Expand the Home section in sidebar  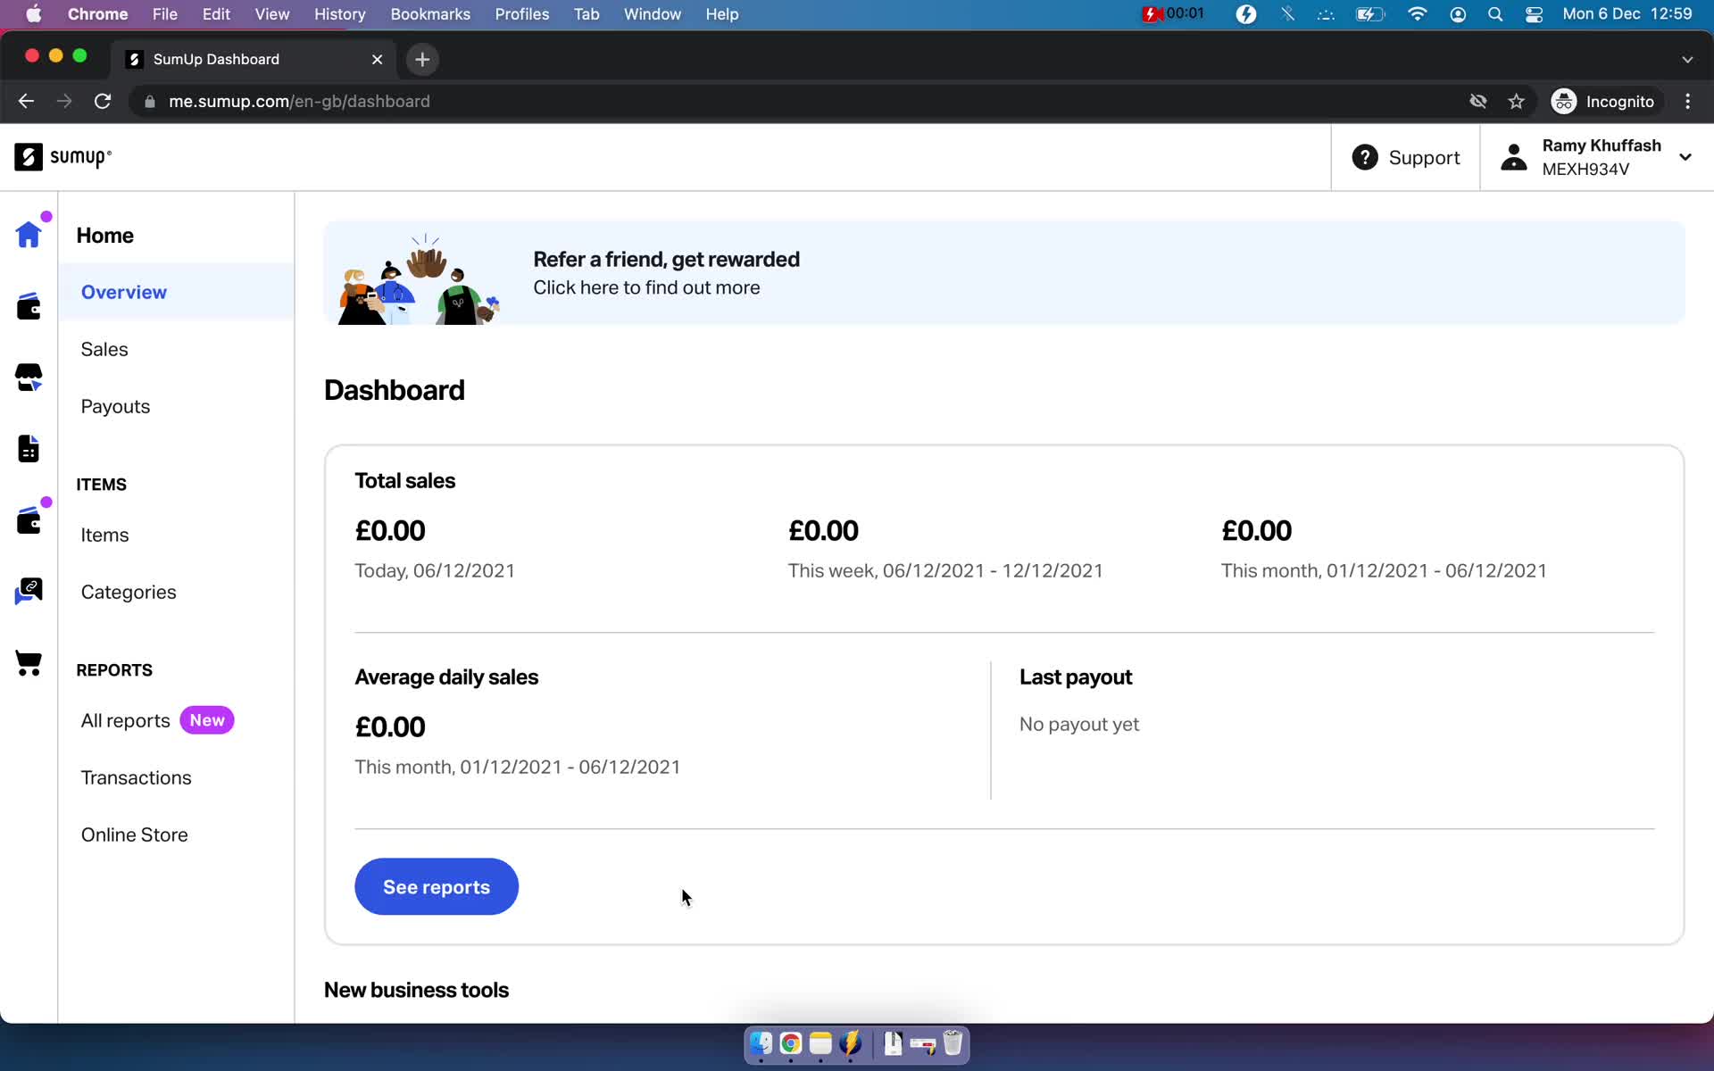point(104,235)
